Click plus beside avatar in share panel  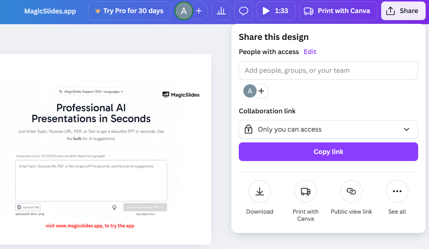point(262,91)
